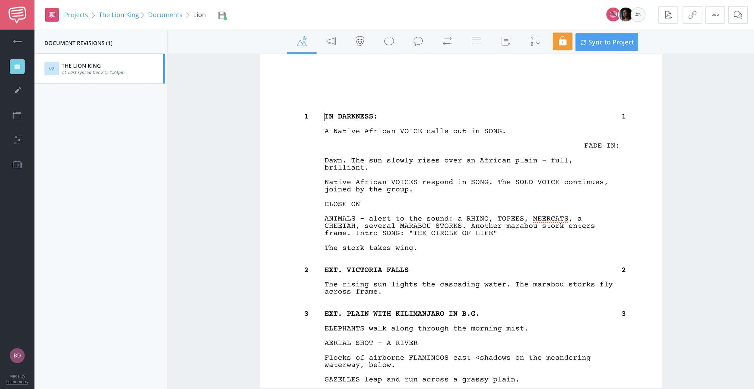This screenshot has height=389, width=754.
Task: Click the FADE IN: transition text
Action: point(601,146)
